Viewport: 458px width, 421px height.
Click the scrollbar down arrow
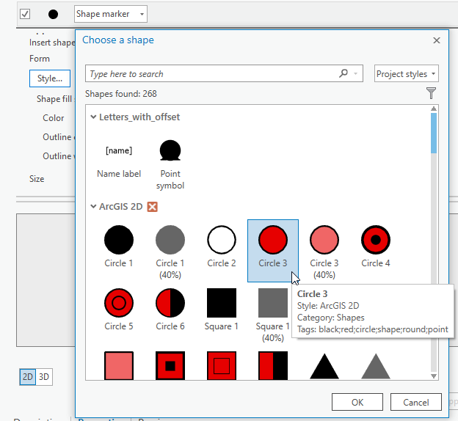pos(434,376)
